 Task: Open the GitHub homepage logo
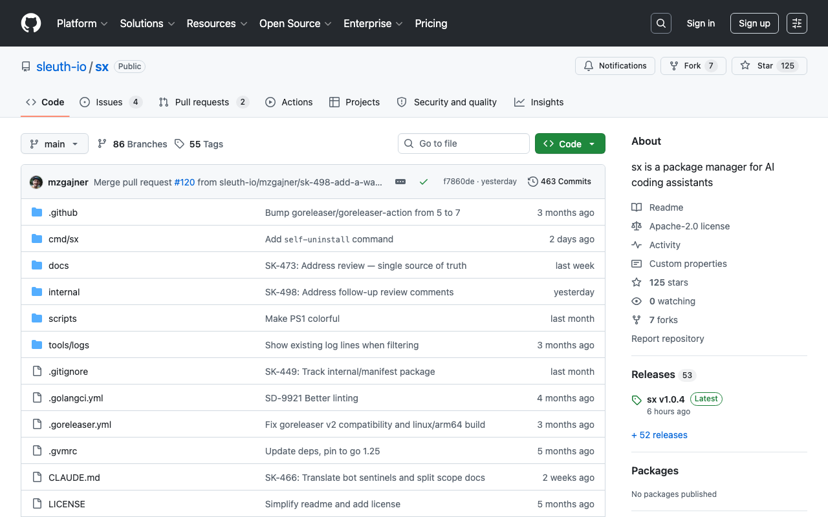31,23
